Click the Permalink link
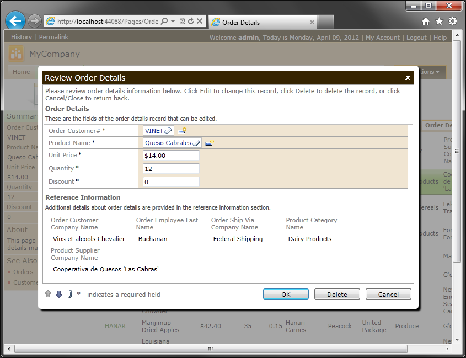Image resolution: width=466 pixels, height=358 pixels. point(53,37)
